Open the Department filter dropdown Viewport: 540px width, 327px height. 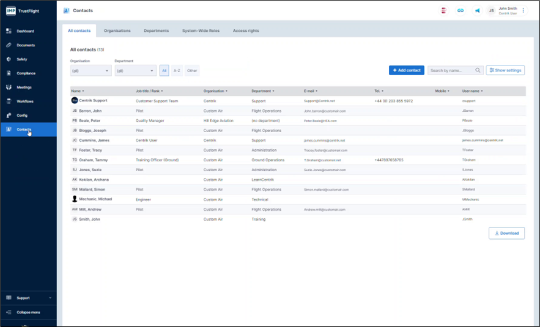pos(135,71)
